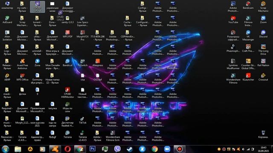Open Windows Explorer from the taskbar
273x153 pixels.
[x=18, y=149]
